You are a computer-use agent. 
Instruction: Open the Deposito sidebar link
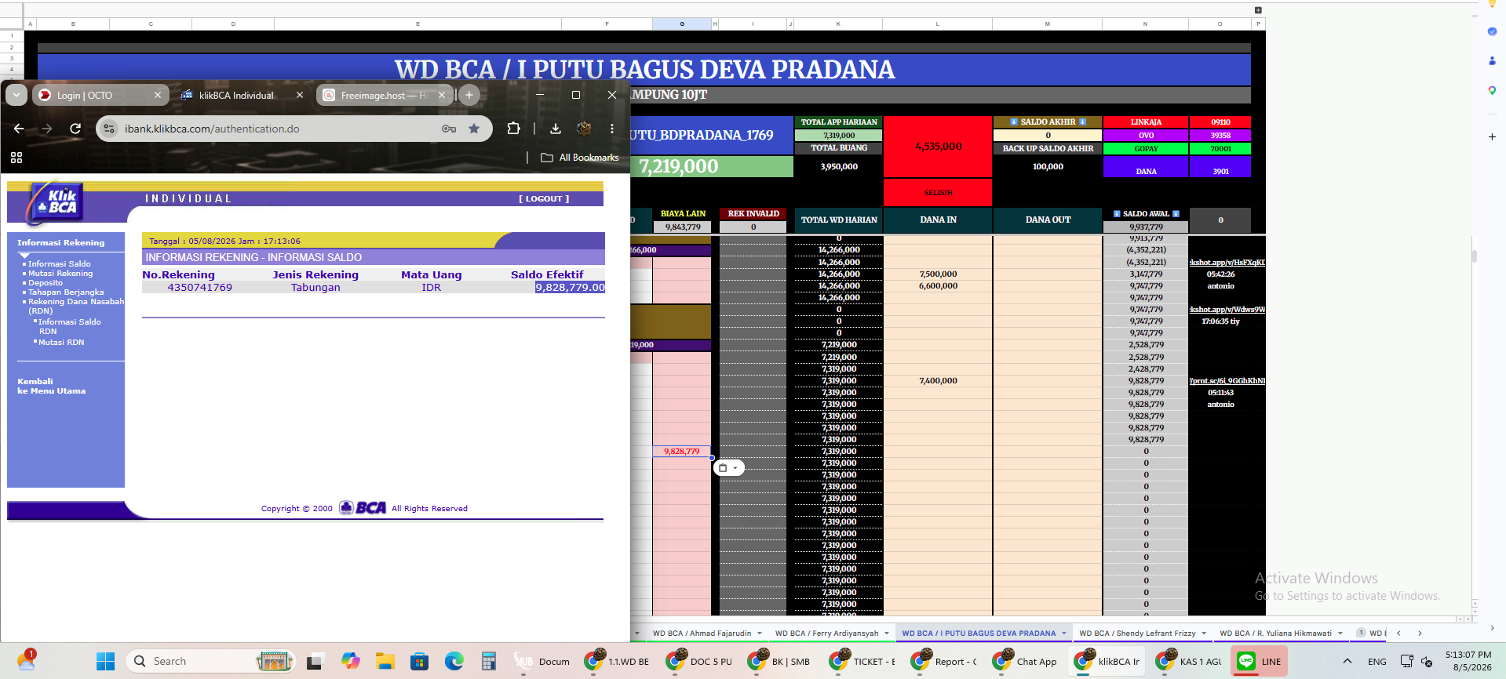pyautogui.click(x=46, y=283)
